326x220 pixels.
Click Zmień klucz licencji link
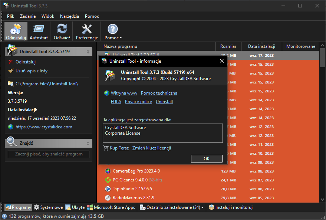click(152, 148)
